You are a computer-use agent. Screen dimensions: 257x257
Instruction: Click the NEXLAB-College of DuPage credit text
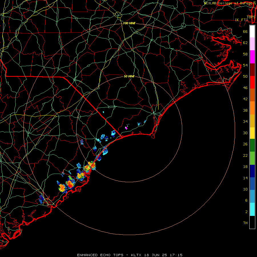click(229, 3)
